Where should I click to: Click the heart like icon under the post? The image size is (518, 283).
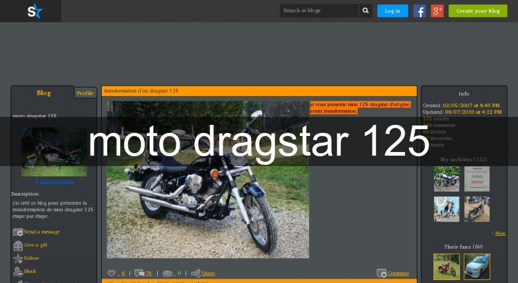(112, 273)
